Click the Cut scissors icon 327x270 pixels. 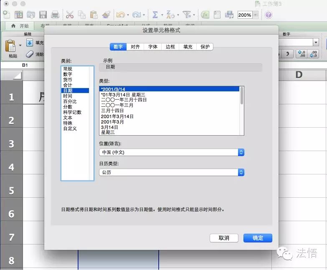point(69,15)
